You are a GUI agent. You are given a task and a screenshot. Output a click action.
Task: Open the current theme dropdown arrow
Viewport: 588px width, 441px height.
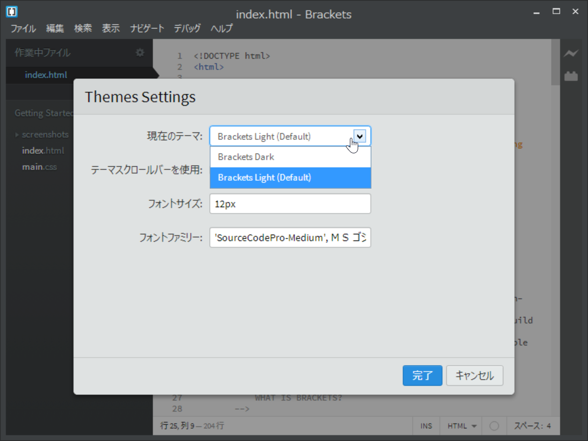coord(360,136)
